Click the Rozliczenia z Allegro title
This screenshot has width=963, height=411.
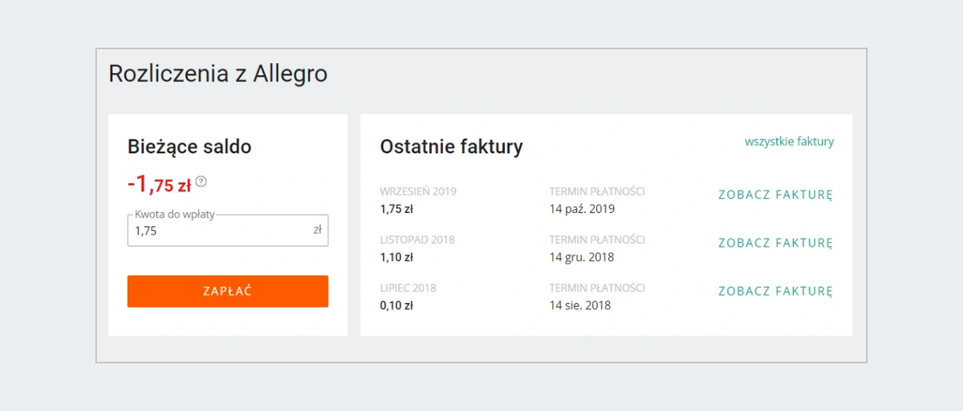[217, 74]
